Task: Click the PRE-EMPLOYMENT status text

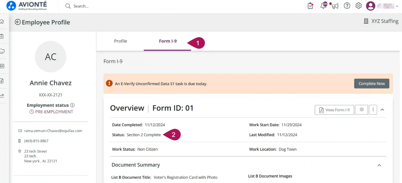Action: point(54,112)
